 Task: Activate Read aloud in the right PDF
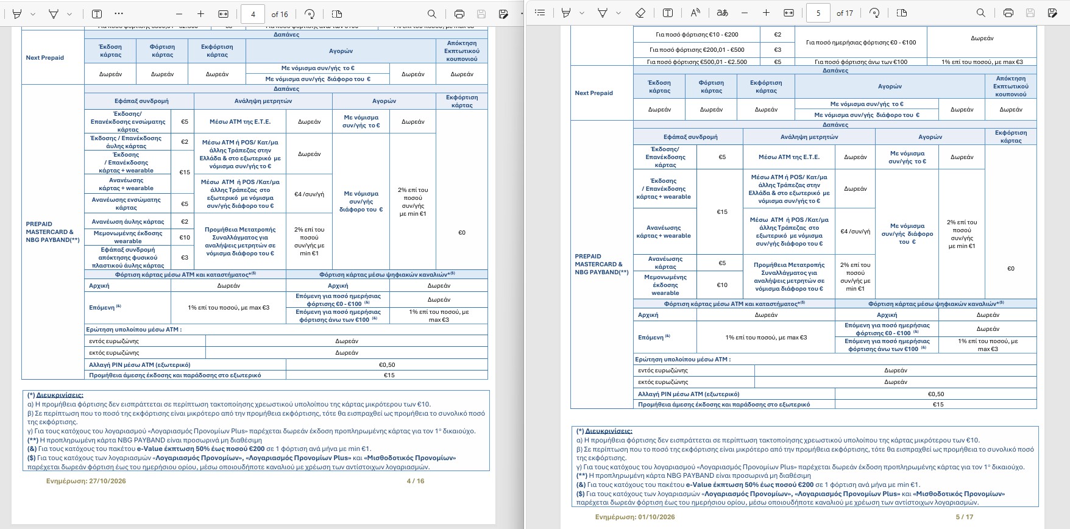click(695, 13)
